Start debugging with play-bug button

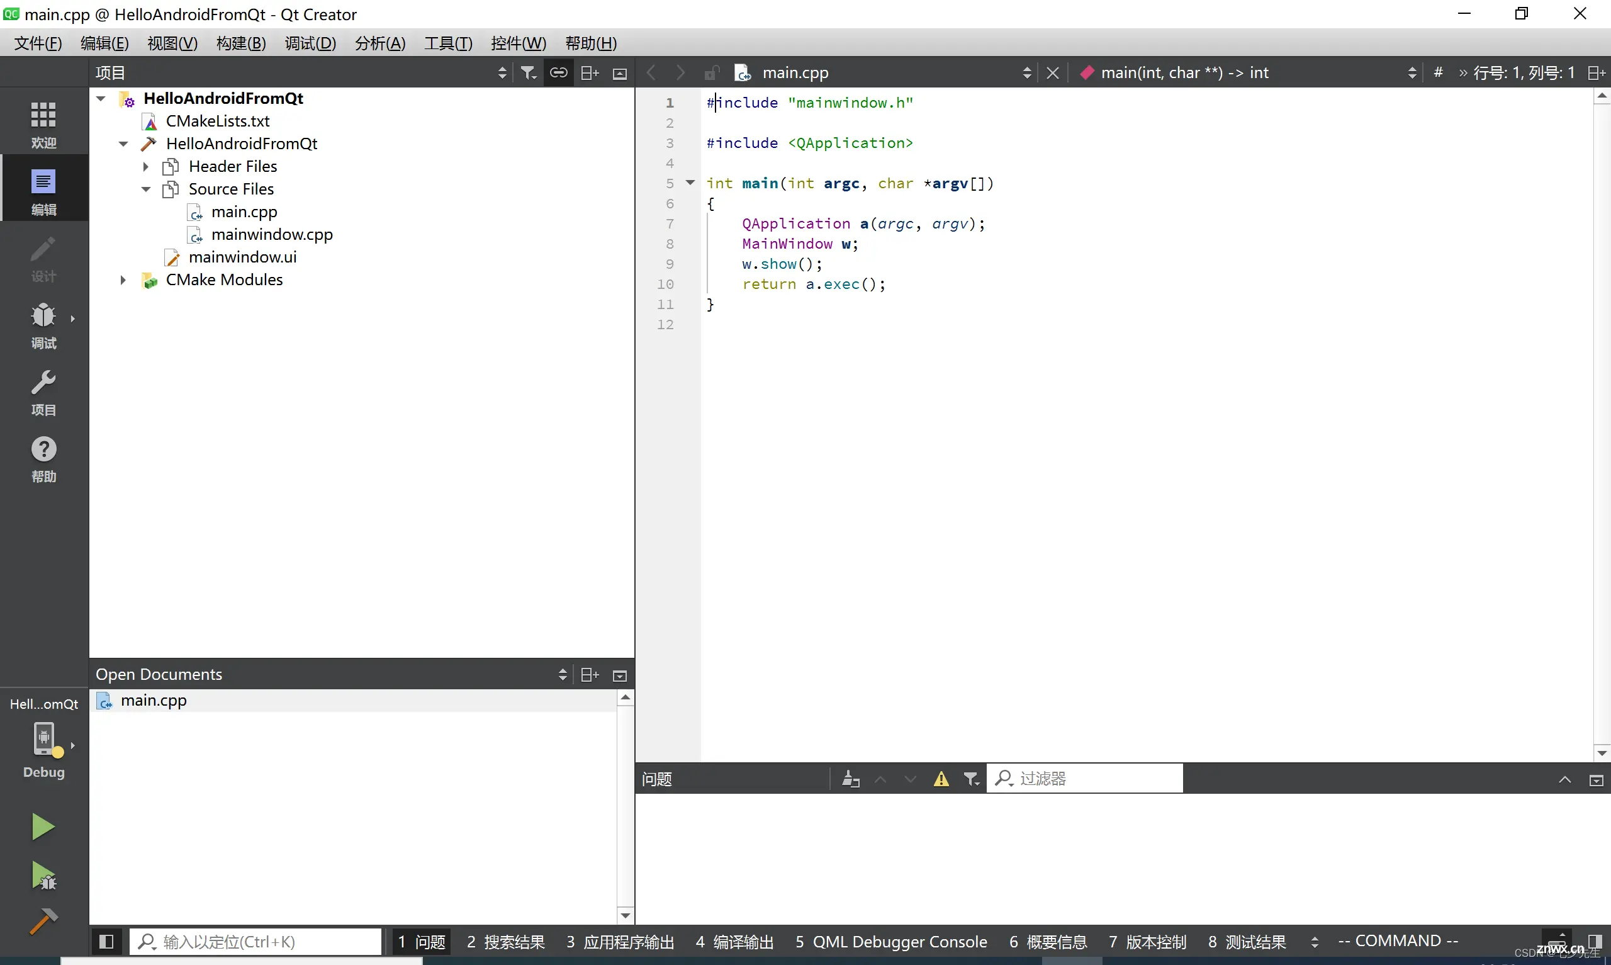click(x=43, y=875)
